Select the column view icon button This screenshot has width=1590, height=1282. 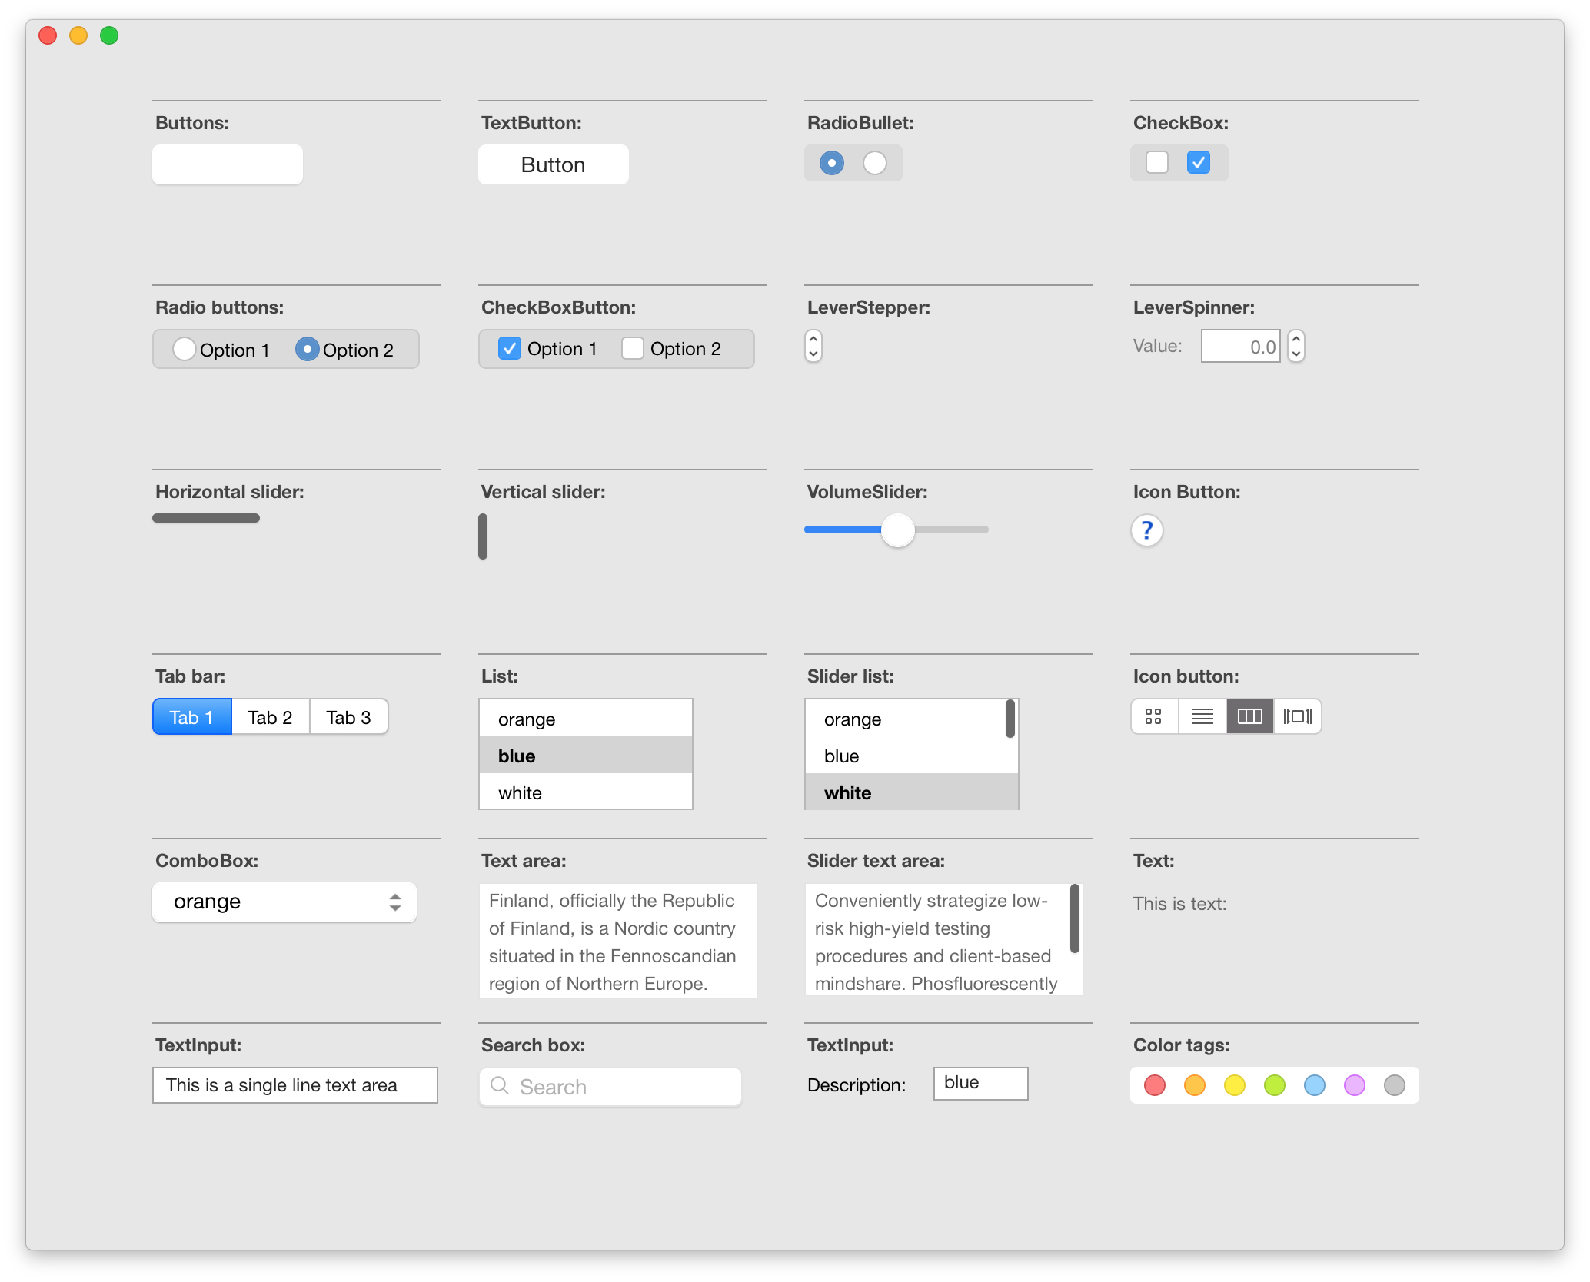[1249, 716]
